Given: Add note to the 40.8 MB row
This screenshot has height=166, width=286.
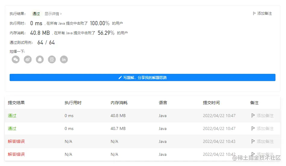Looking at the screenshot, I should click(262, 116).
